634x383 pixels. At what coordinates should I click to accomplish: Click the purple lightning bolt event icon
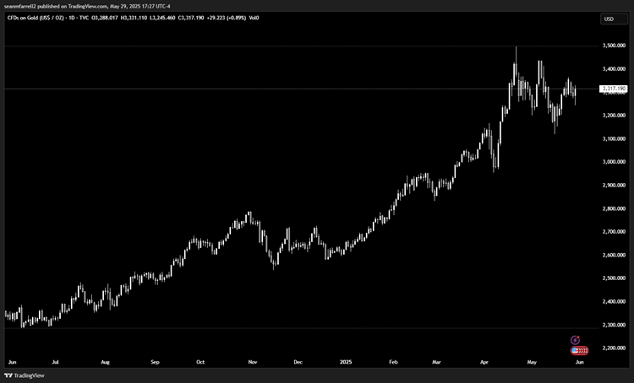point(575,340)
